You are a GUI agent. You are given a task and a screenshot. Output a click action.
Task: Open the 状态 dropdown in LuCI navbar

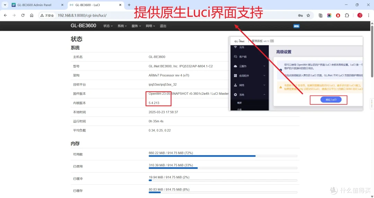coord(108,26)
